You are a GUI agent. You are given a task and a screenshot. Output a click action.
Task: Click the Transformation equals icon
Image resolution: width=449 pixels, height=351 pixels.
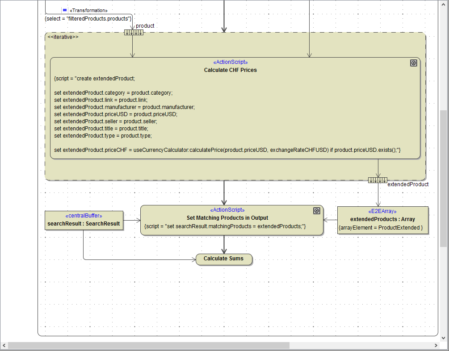coord(65,10)
